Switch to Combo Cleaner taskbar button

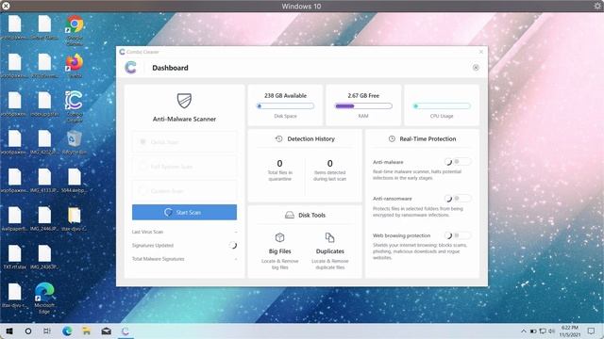(126, 331)
